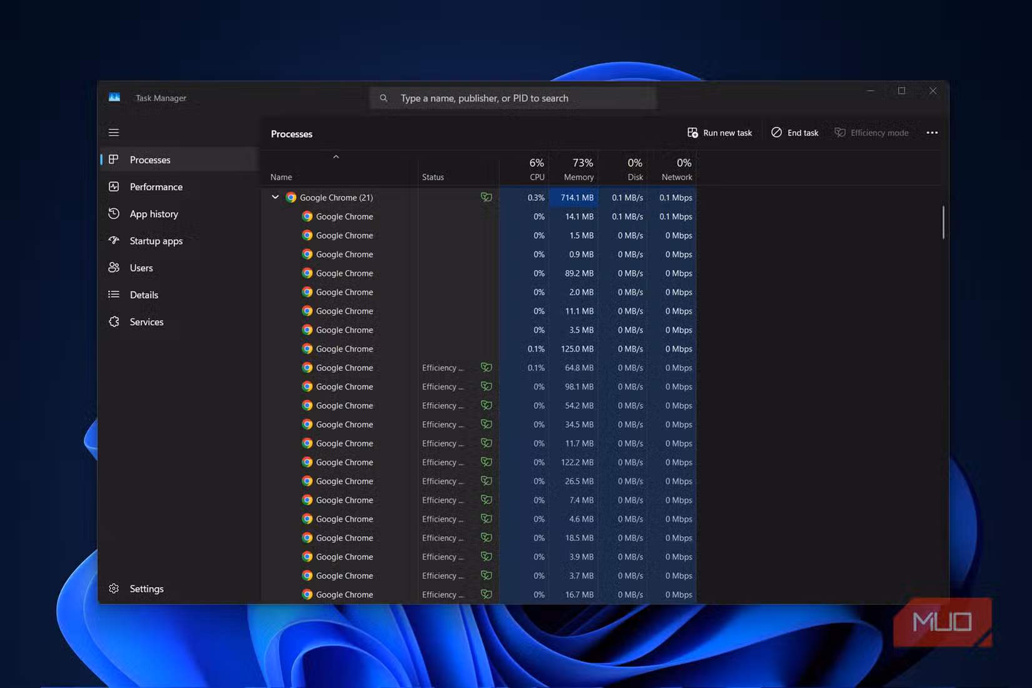Open the Details page

(x=180, y=295)
